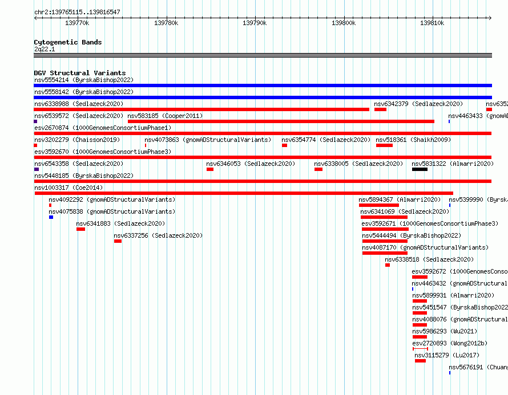Click the nsv6354774 (Sedlazeck2020) label
508x395 pixels.
[326, 140]
